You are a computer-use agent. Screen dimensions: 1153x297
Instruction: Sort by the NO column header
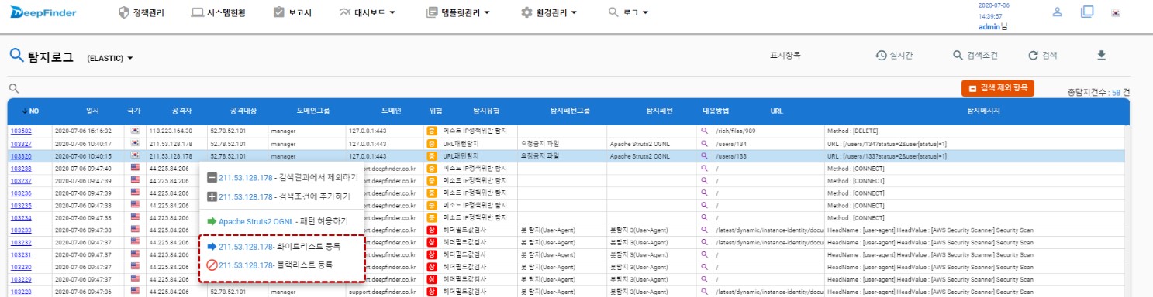(x=30, y=111)
